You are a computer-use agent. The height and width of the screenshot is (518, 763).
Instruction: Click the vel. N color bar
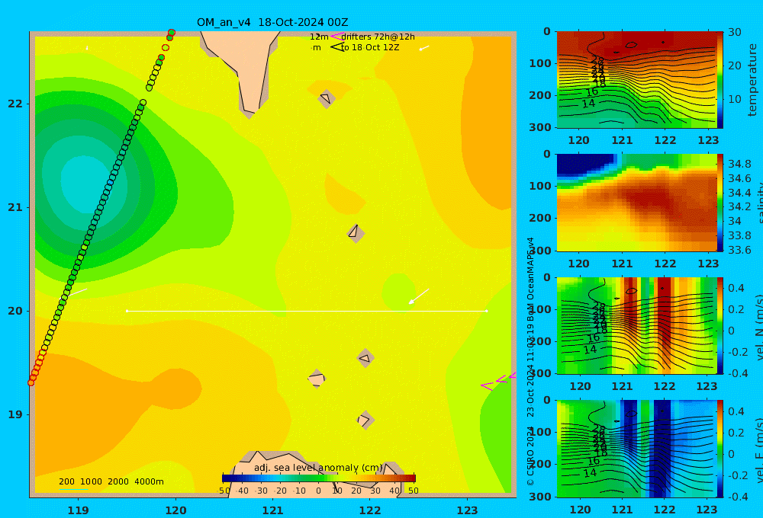720,325
